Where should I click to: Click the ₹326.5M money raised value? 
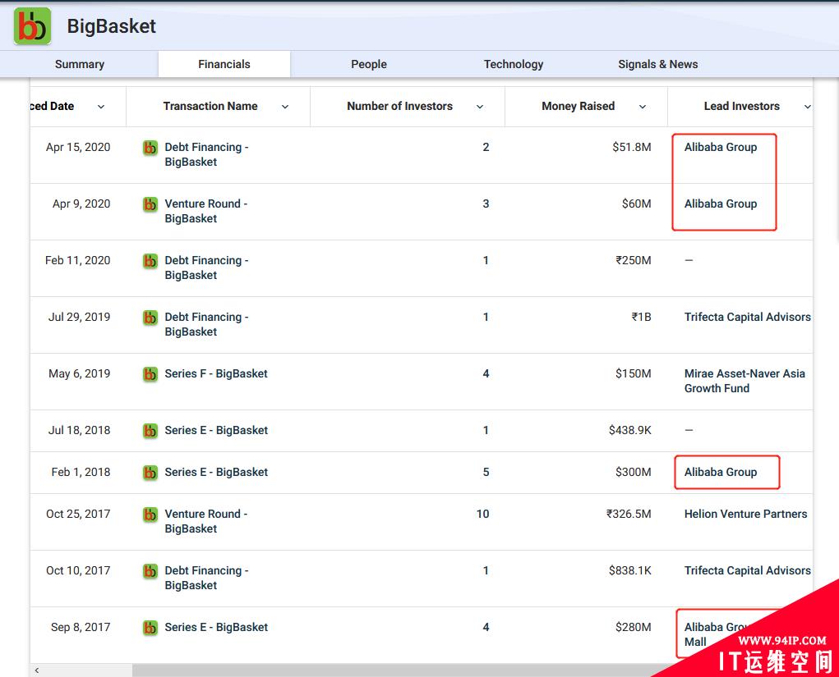(x=629, y=514)
